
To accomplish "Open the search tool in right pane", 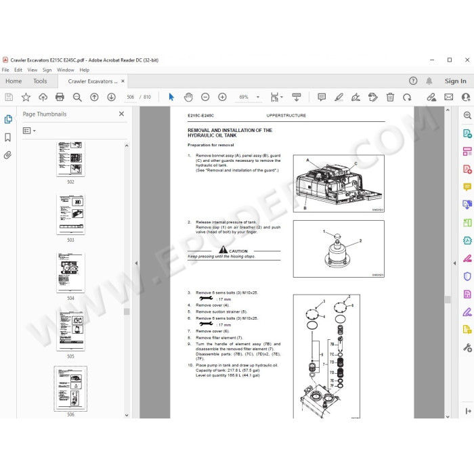I will [x=467, y=115].
